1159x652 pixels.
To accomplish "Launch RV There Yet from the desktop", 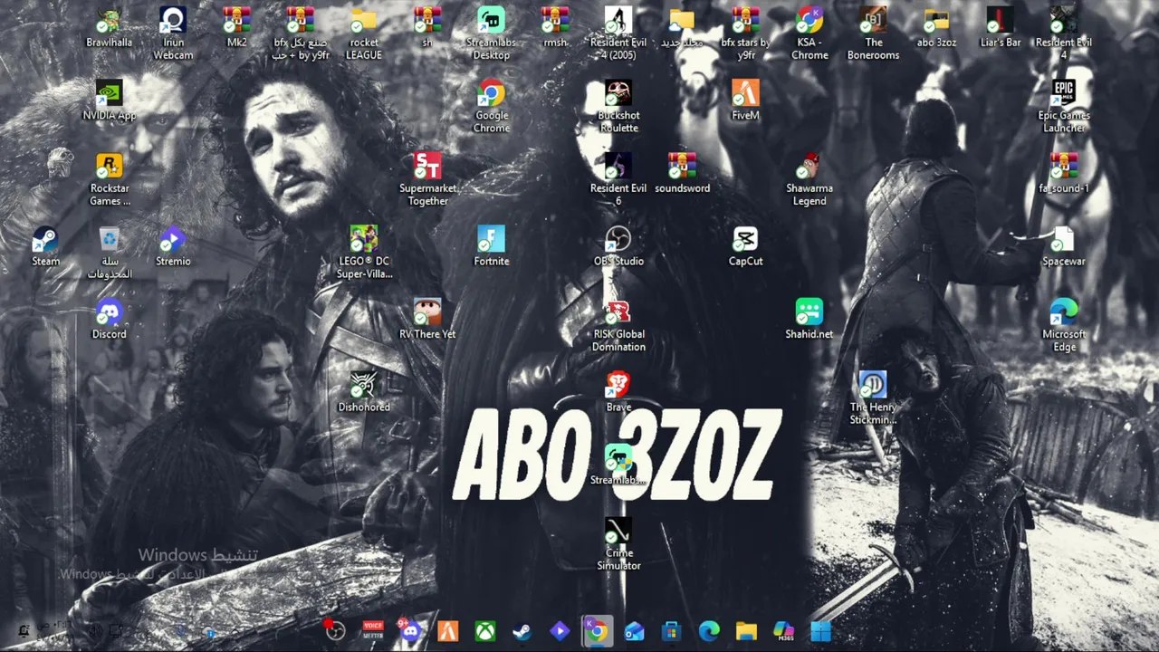I will click(x=427, y=319).
